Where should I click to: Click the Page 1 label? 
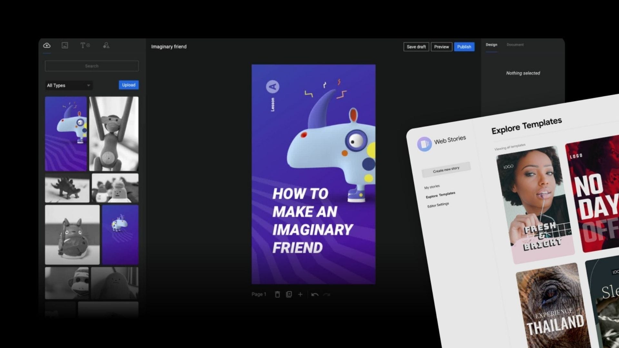[x=259, y=294]
